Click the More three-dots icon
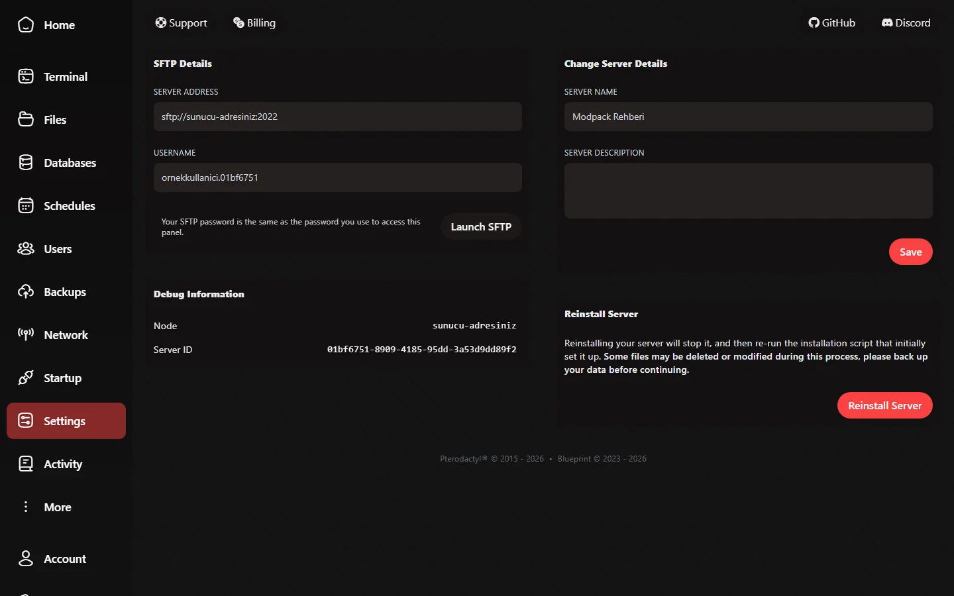 (26, 507)
